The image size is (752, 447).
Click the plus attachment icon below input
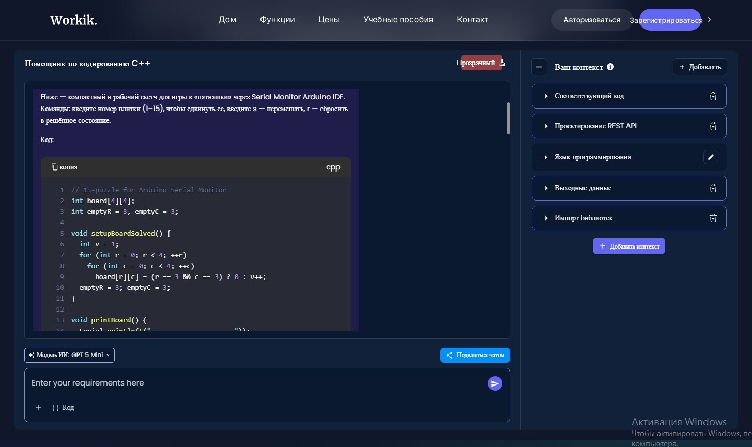38,408
